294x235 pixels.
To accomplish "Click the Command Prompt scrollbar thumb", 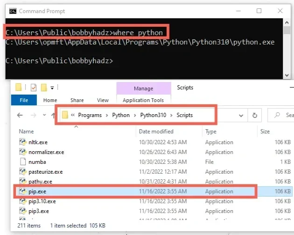I will click(x=287, y=30).
